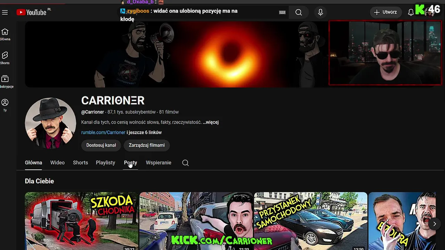This screenshot has height=250, width=445.
Task: Click the 'Dla Ciebie' section heading
Action: [x=39, y=181]
